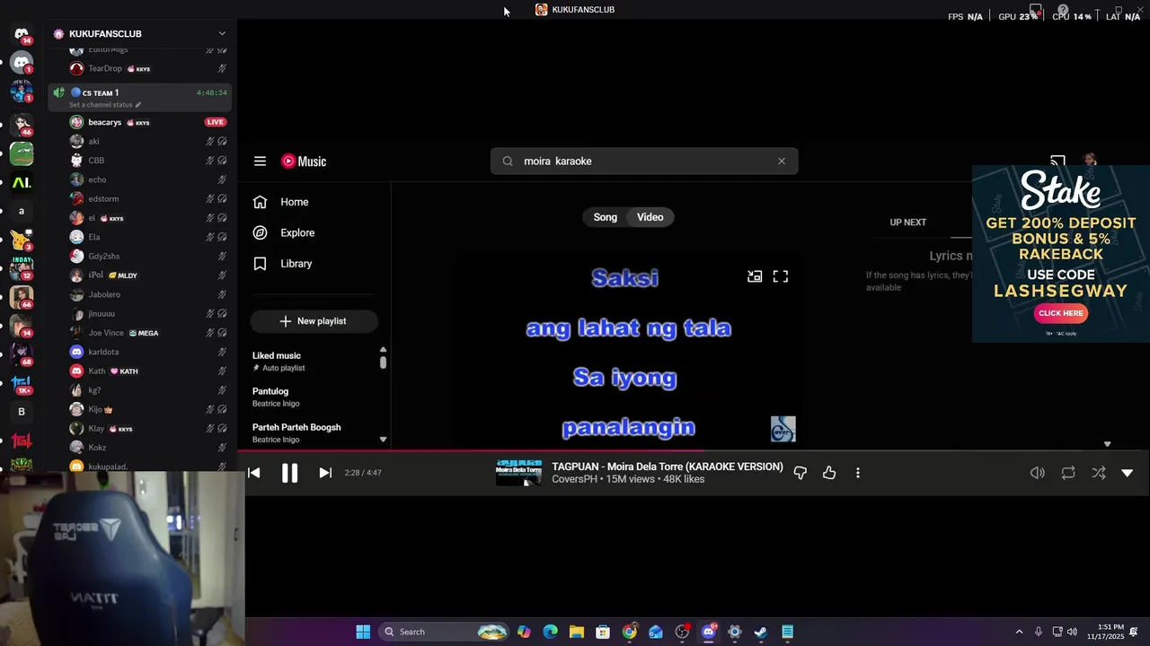Image resolution: width=1150 pixels, height=646 pixels.
Task: Open Microsoft Edge from taskbar
Action: coord(551,632)
